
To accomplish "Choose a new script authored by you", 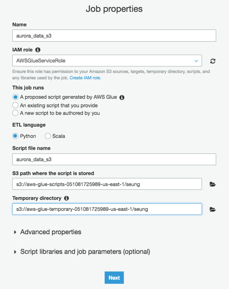I will [x=15, y=113].
